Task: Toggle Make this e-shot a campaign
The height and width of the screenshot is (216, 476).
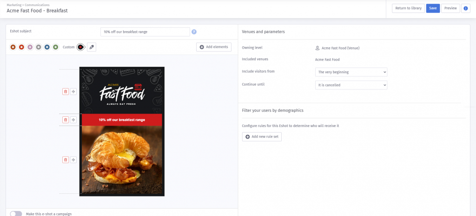Action: [x=16, y=214]
